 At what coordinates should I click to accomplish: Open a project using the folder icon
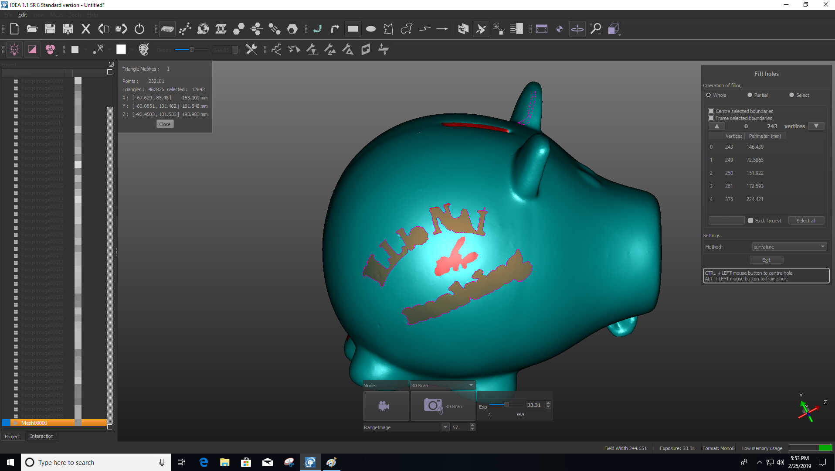(x=32, y=29)
